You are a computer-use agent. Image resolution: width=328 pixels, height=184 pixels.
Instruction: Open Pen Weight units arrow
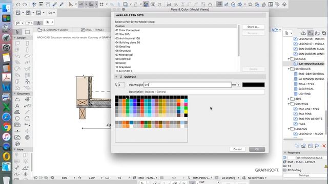(x=239, y=85)
